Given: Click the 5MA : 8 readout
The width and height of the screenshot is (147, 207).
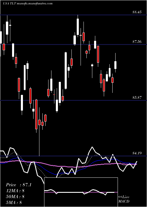Looking at the screenshot, I should point(14,202).
